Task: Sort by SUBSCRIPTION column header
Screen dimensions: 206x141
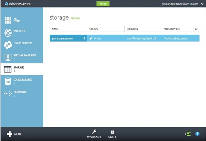Action: coord(172,29)
